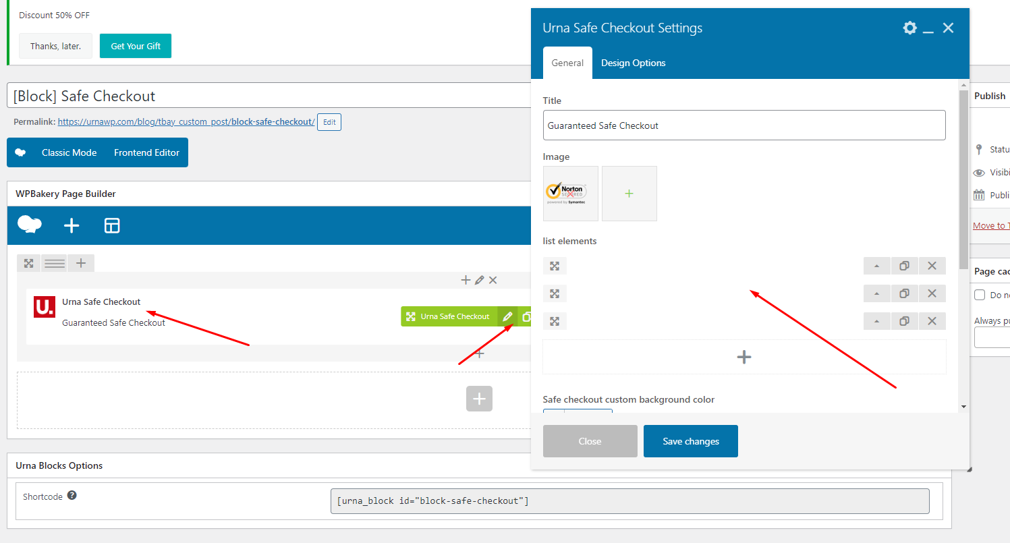Screen dimensions: 1010x543
Task: Click WPBakery cloud logo in builder toolbar
Action: pos(30,225)
